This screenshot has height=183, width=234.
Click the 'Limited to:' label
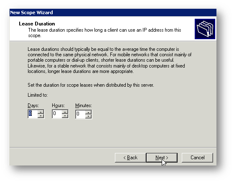click(x=38, y=95)
